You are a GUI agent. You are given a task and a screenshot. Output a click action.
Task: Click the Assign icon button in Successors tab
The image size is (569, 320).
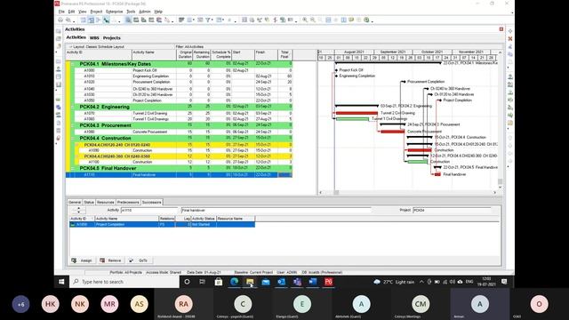[82, 260]
